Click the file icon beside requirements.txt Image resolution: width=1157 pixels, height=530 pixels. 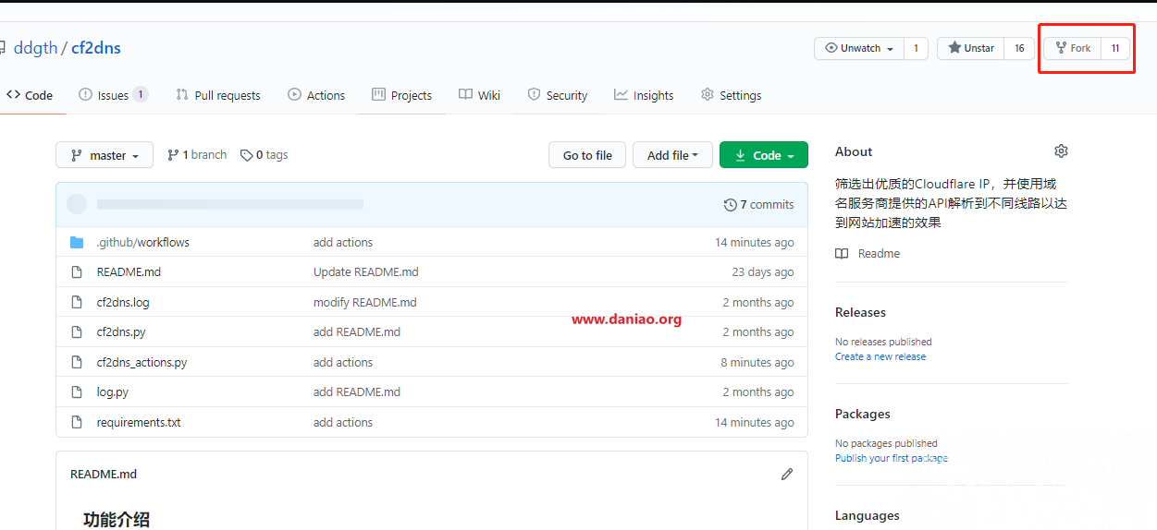coord(77,422)
